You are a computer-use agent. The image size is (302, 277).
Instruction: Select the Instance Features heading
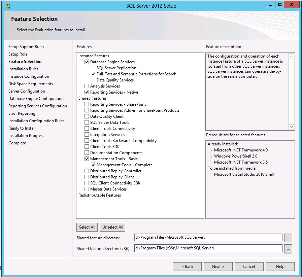point(94,56)
